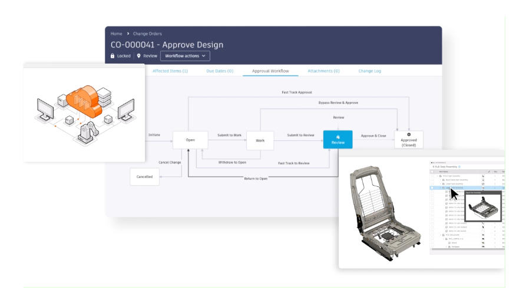Open the Change Log tab

tap(369, 71)
